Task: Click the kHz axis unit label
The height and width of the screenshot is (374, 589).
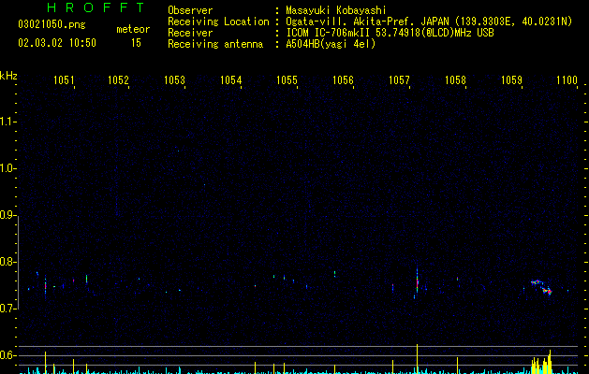Action: point(8,76)
